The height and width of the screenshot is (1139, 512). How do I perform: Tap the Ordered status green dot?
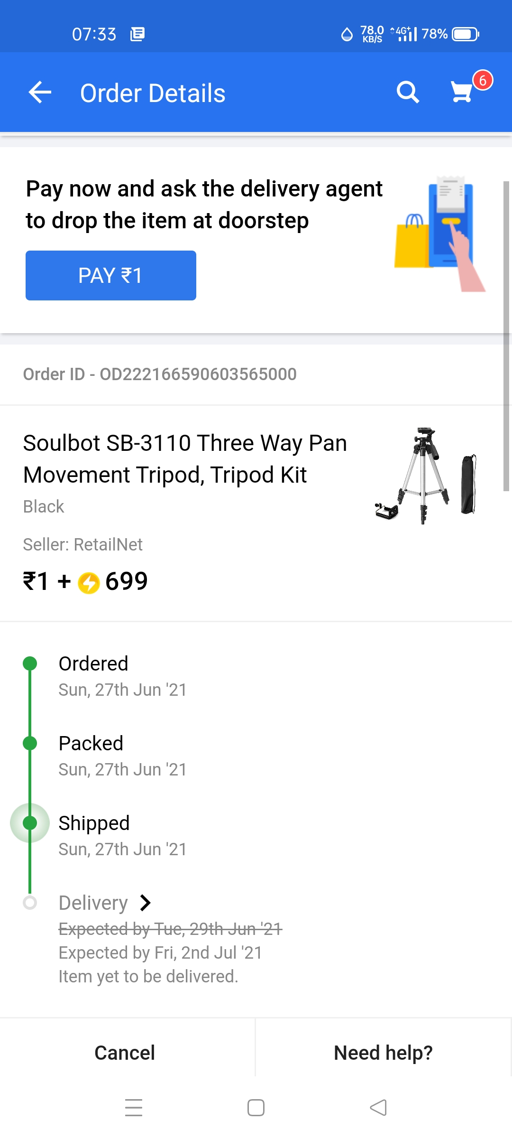[30, 663]
